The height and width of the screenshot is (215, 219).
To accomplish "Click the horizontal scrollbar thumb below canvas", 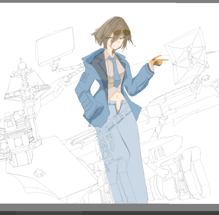I will pos(49,213).
